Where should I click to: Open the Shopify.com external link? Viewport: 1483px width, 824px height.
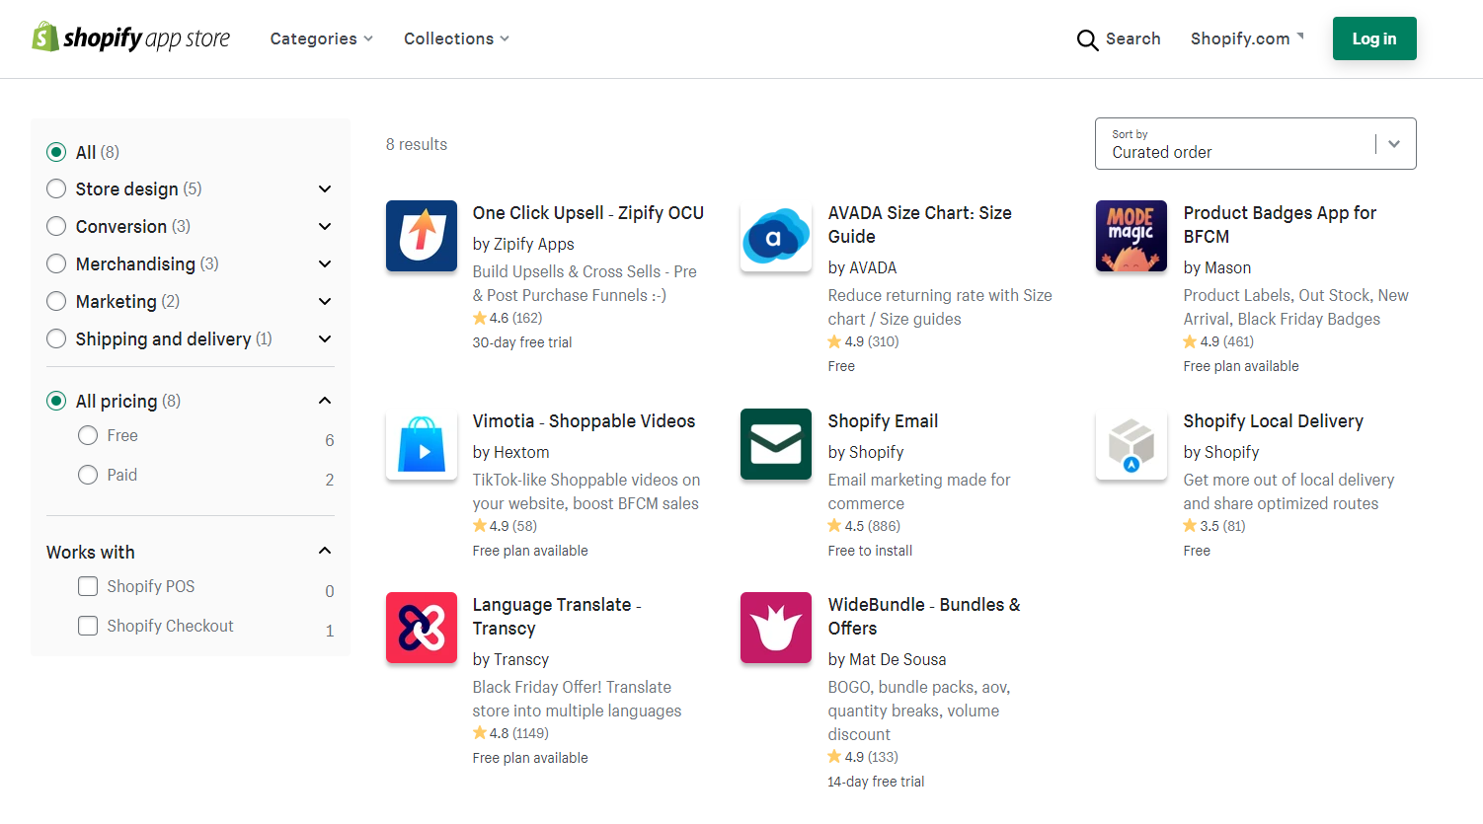tap(1247, 38)
